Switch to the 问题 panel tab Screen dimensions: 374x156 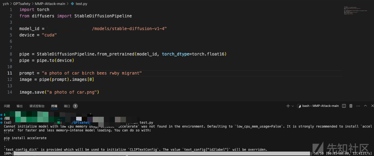[x=7, y=106]
